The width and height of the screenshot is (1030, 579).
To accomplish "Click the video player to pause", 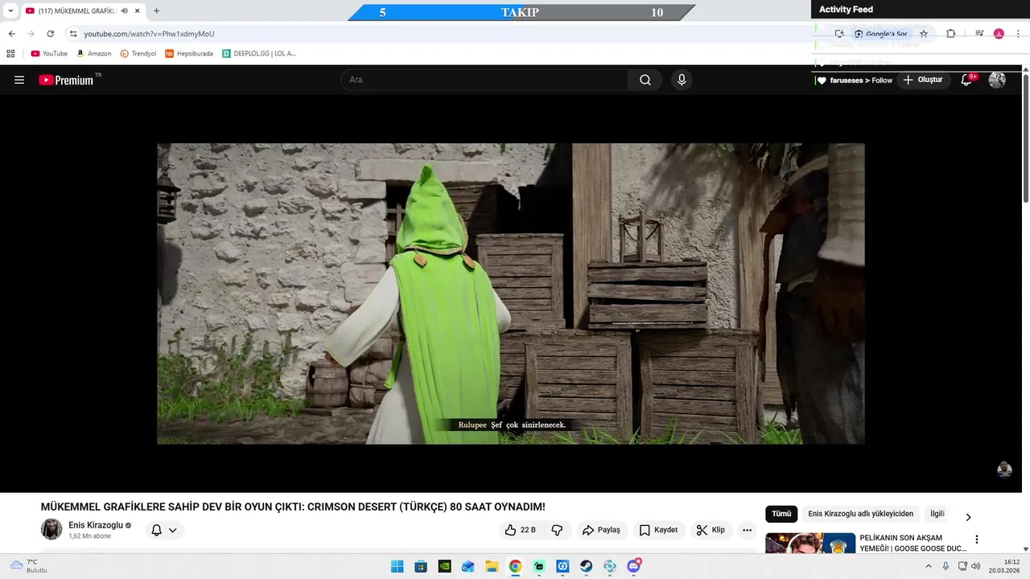I will pos(511,294).
